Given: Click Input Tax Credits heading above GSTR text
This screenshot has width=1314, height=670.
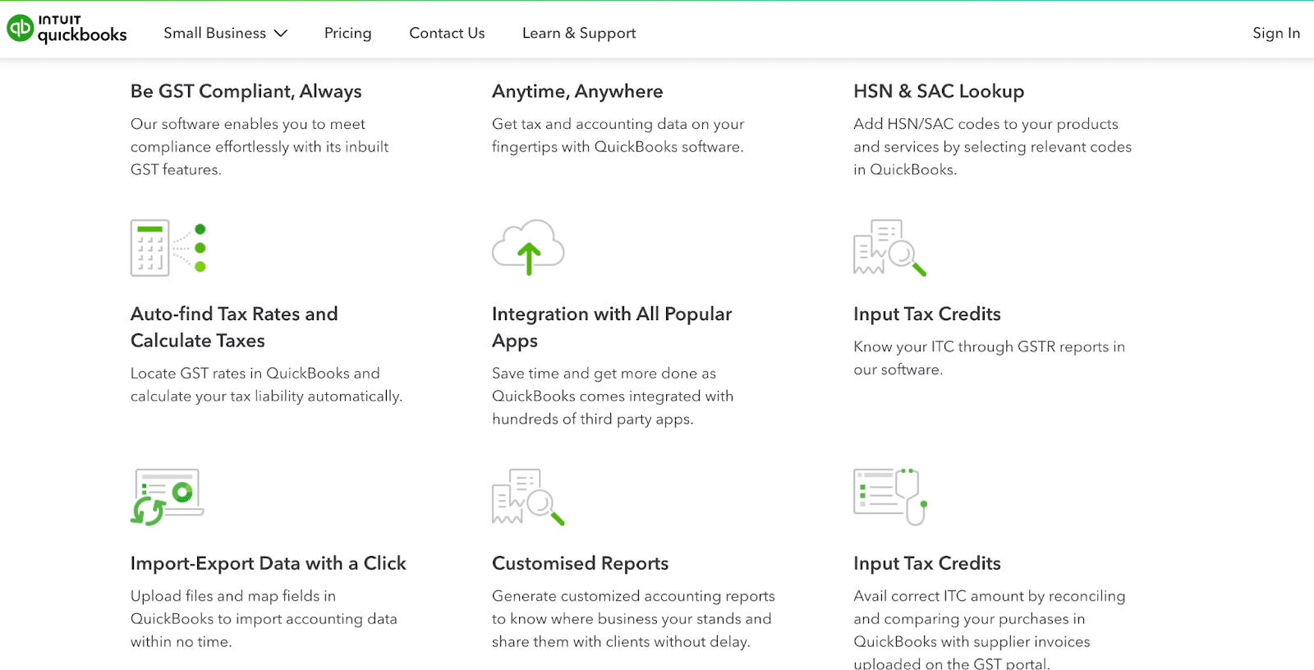Looking at the screenshot, I should (x=927, y=314).
